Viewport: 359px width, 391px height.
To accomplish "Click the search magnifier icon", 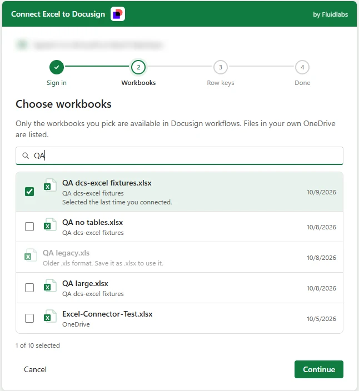I will (26, 156).
